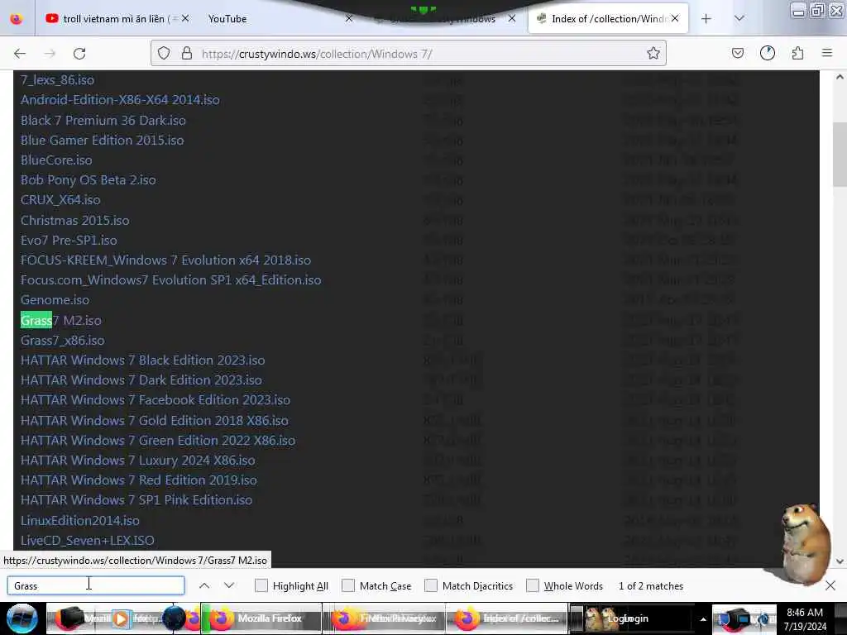847x635 pixels.
Task: Close the YouTube tab
Action: 349,19
